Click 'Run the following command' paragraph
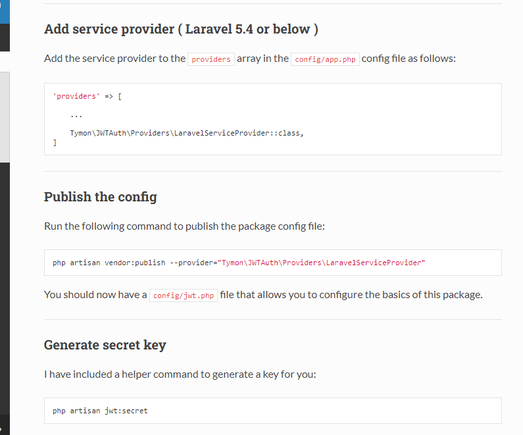 tap(184, 226)
